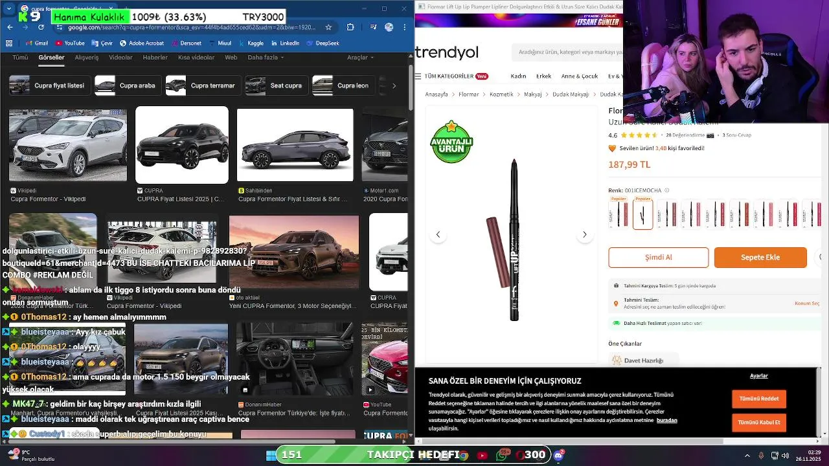Open the buradan link in cookie notice

tap(666, 420)
